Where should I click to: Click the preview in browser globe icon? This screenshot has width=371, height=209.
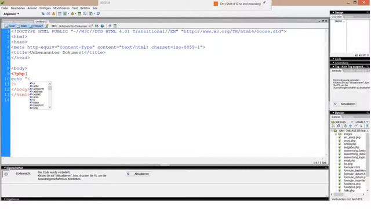click(103, 26)
